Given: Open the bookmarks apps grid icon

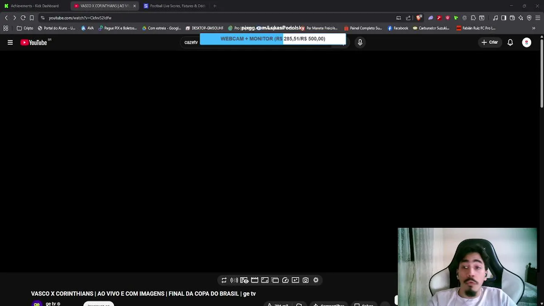Looking at the screenshot, I should [6, 28].
